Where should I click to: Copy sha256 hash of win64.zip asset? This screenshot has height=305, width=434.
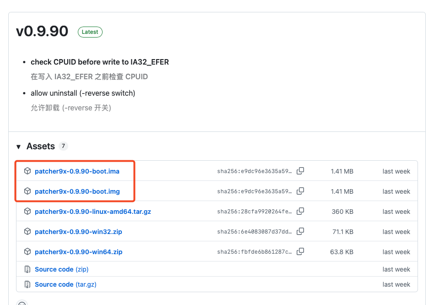coord(300,252)
